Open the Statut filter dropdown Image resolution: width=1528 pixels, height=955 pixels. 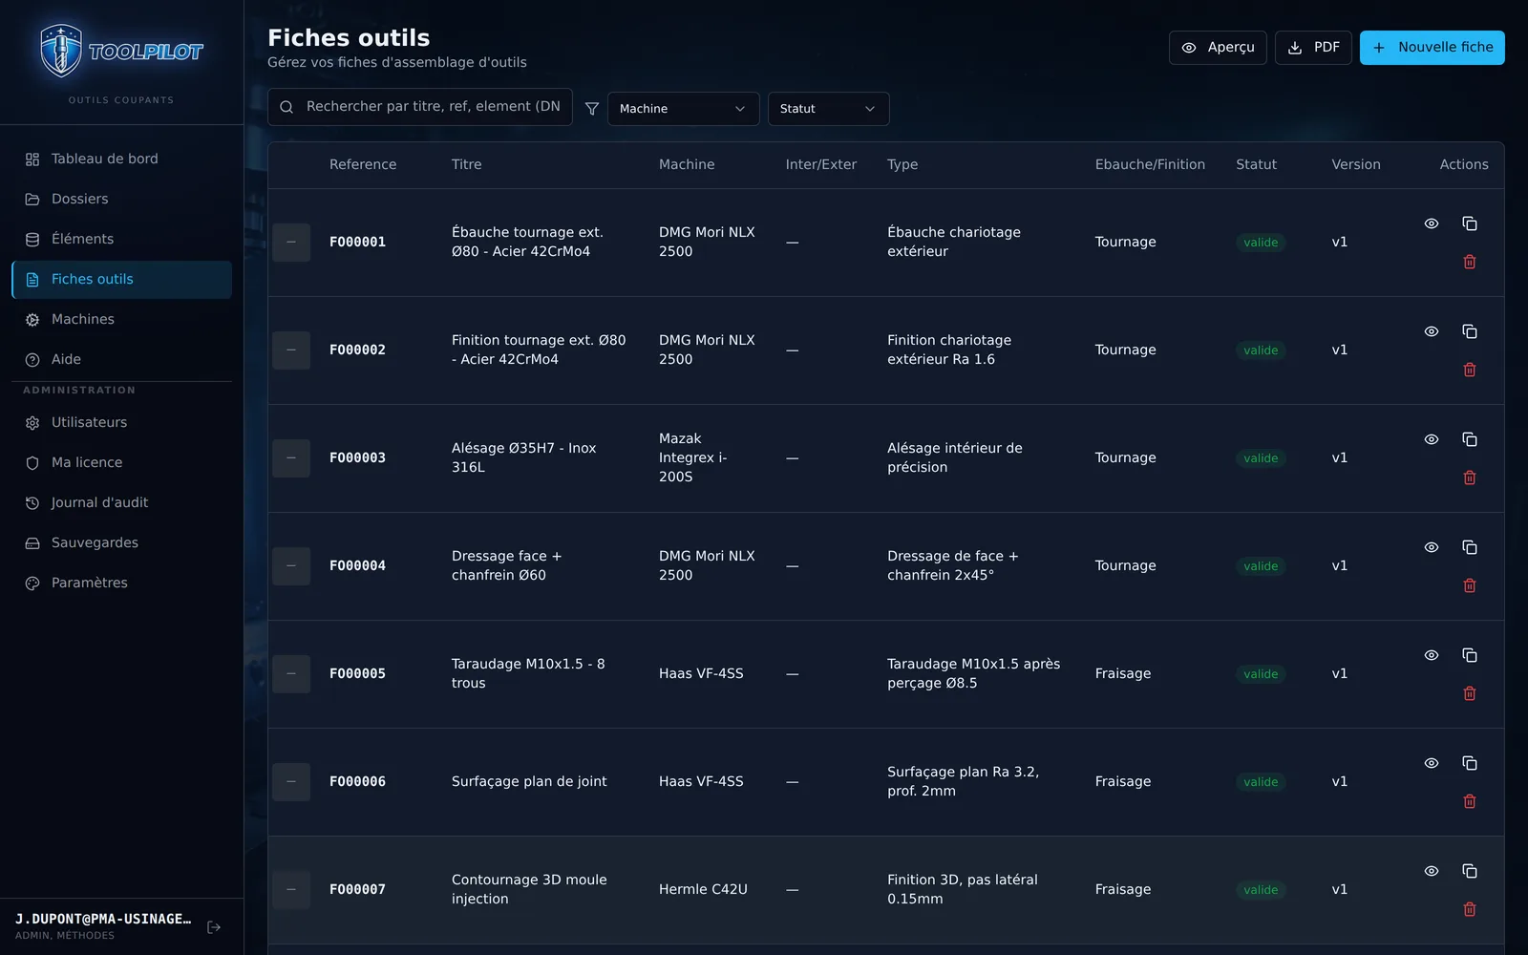[829, 109]
